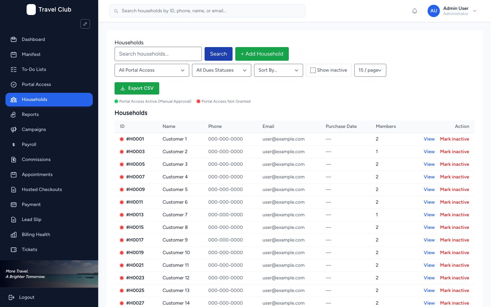Click household ID #H0017
The image size is (491, 307).
[x=135, y=240]
